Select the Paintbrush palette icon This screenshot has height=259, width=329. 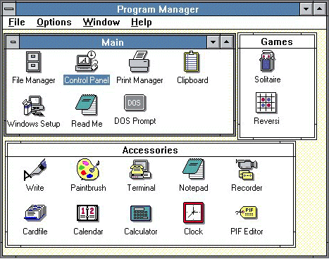click(x=88, y=170)
